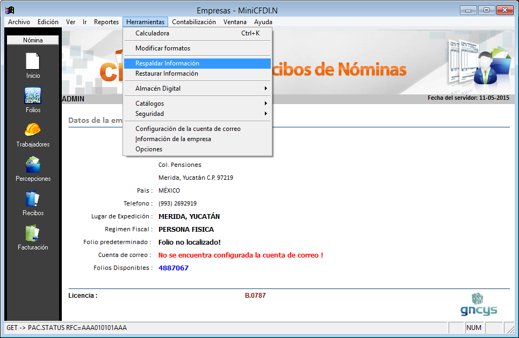
Task: Click the license code B.0787
Action: (255, 296)
